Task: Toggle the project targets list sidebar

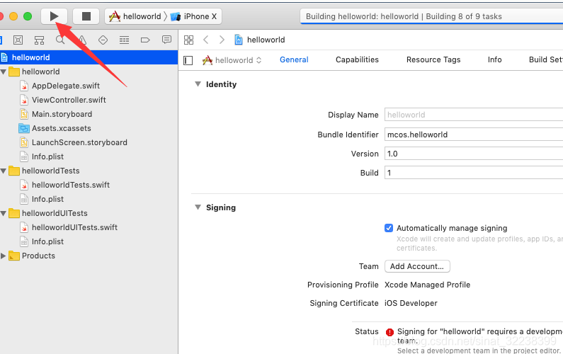Action: (188, 60)
